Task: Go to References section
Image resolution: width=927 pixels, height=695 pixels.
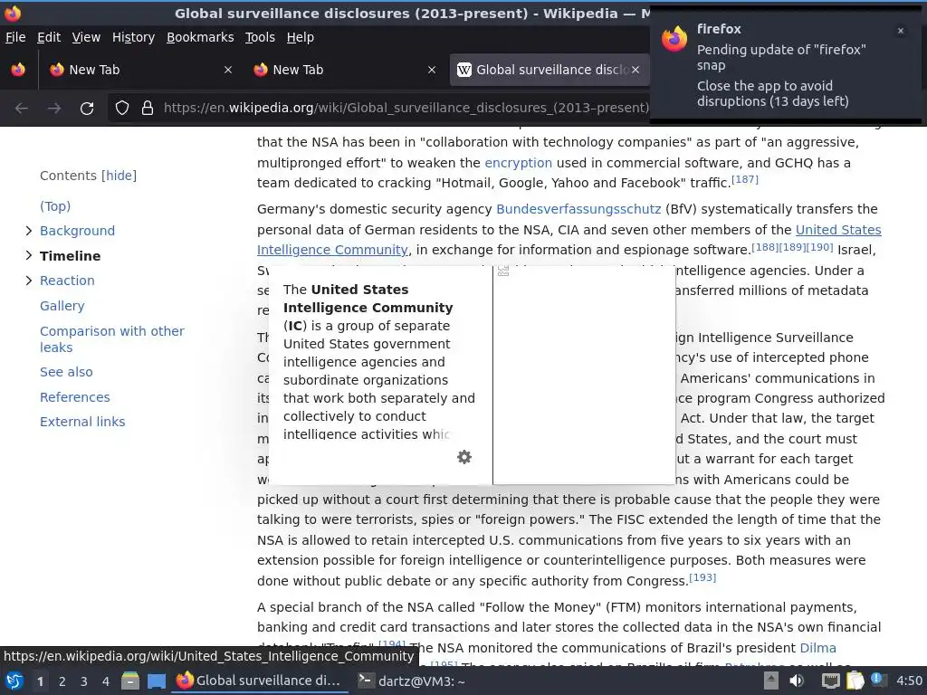Action: 74,397
